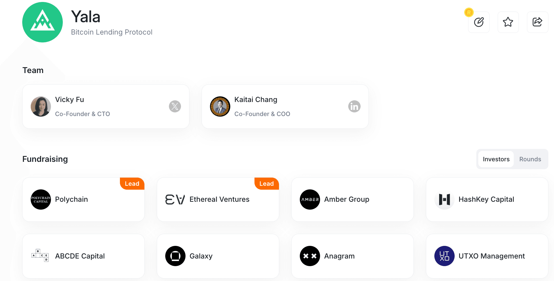
Task: Click the Lead badge on Polychain
Action: (x=132, y=183)
